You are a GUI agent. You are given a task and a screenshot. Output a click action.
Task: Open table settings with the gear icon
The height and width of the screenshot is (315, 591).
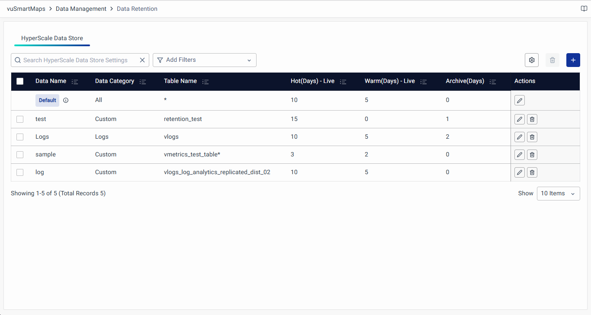(532, 60)
